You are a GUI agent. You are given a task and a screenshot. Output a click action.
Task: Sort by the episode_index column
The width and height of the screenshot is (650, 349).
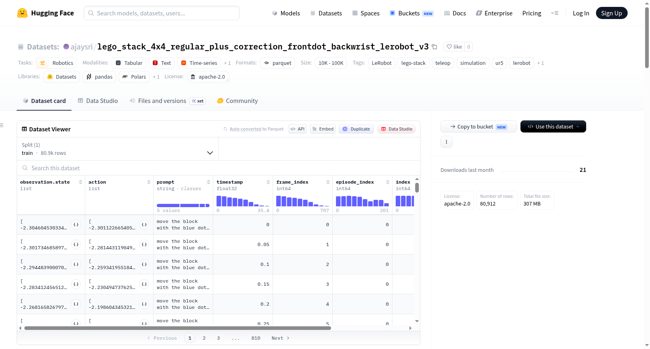(388, 182)
